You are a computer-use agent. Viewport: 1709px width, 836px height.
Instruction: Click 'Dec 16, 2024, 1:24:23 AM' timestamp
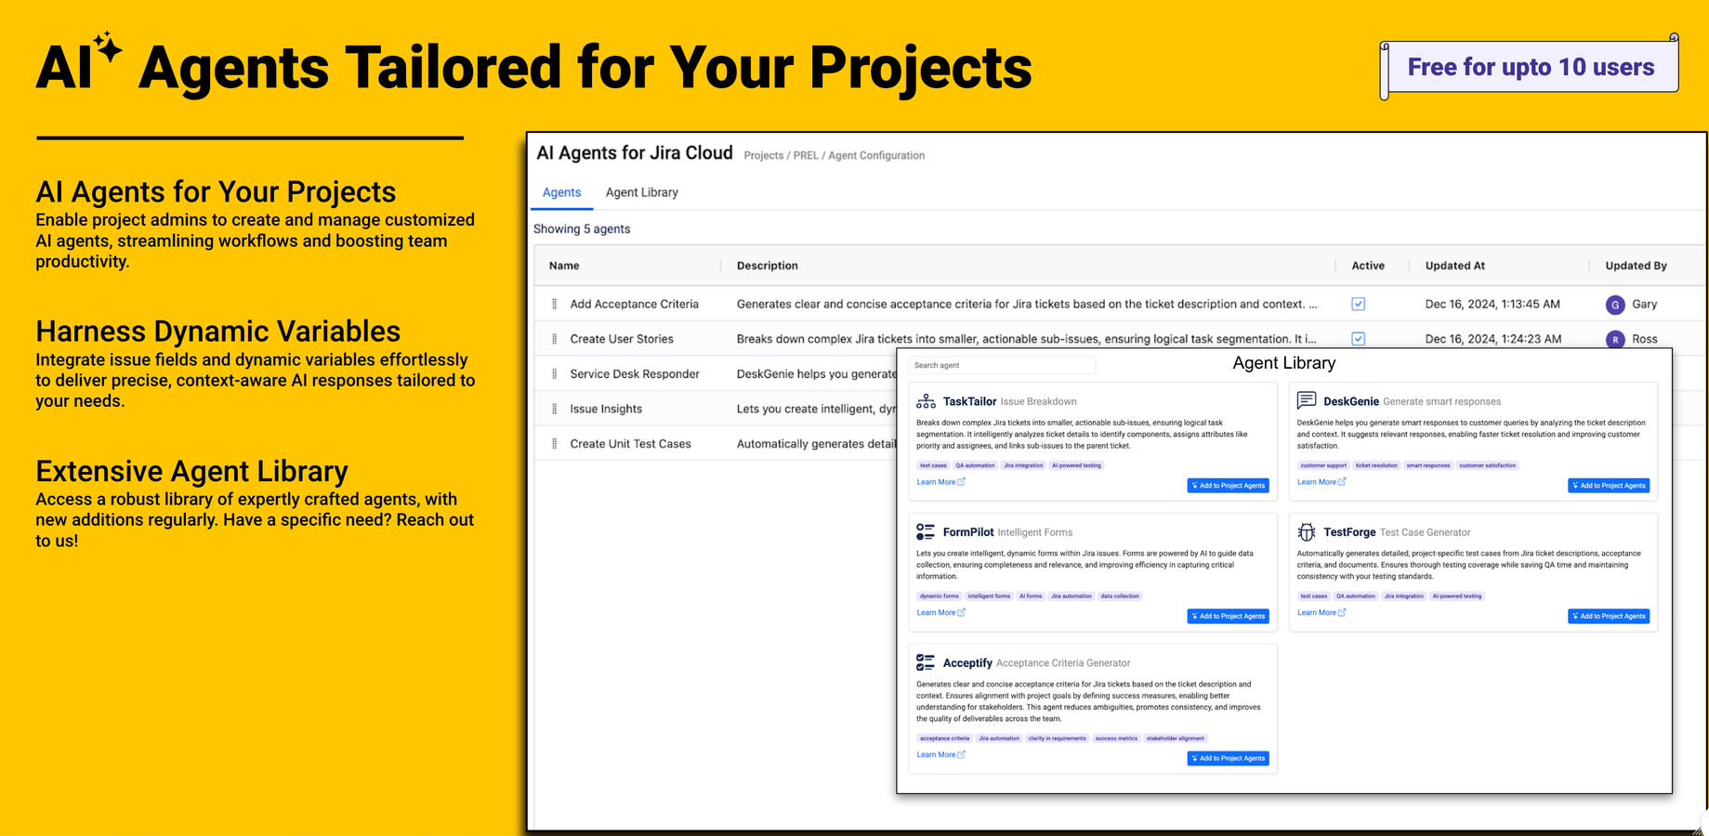(x=1493, y=339)
